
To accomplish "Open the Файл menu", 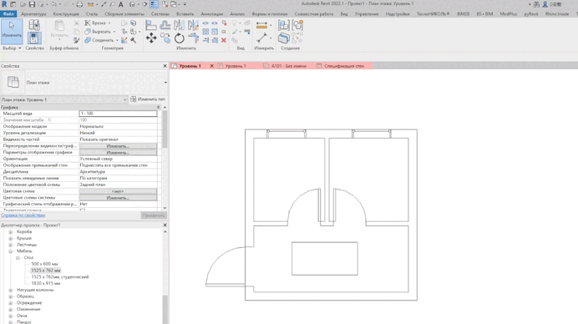I will [8, 14].
